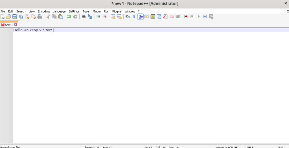The height and width of the screenshot is (148, 289).
Task: Open the View menu
Action: point(32,12)
